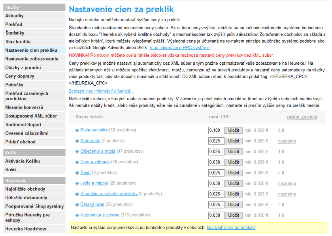Image resolution: width=332 pixels, height=236 pixels.
Task: Click the Šport max CPC input
Action: (216, 173)
